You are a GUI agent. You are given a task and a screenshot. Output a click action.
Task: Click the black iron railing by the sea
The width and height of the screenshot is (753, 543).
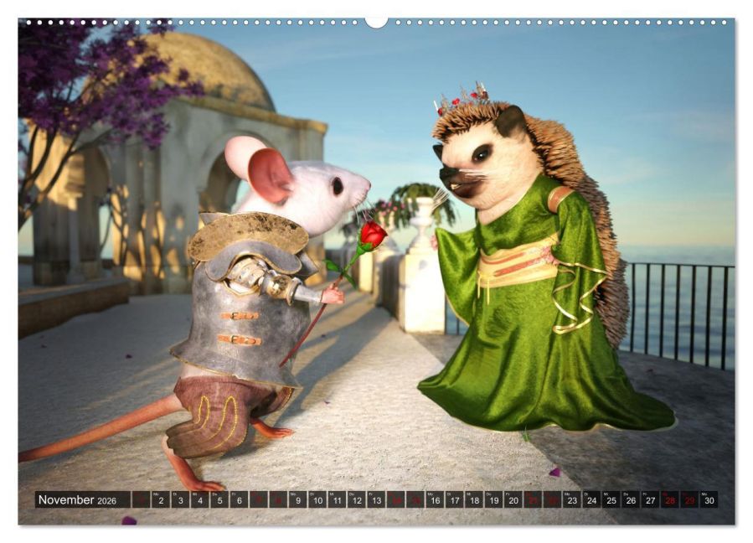(x=678, y=310)
